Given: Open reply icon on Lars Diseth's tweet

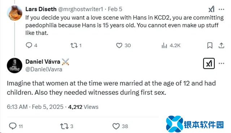Looking at the screenshot, I should [29, 45].
